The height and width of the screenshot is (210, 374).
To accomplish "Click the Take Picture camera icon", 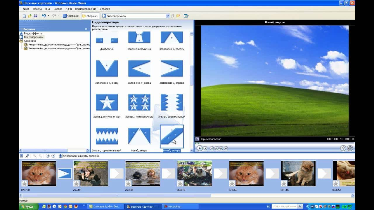I will [x=350, y=148].
